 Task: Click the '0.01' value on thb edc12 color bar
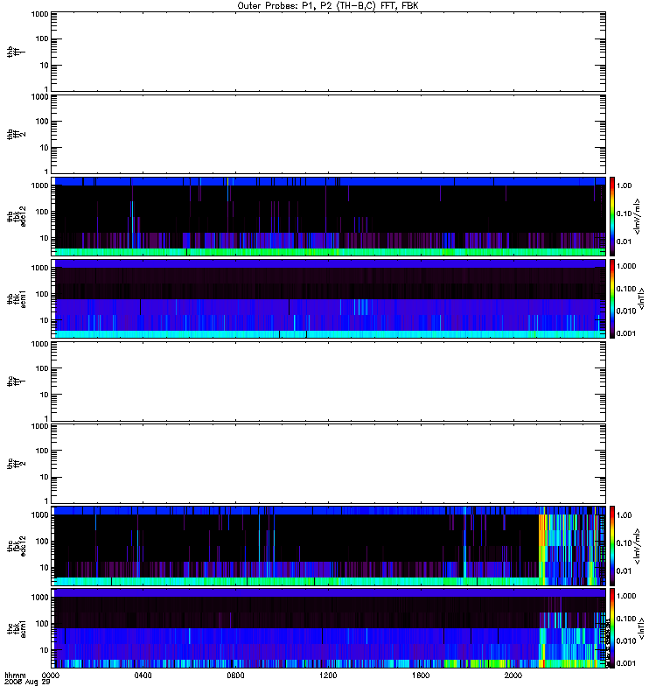pyautogui.click(x=624, y=241)
